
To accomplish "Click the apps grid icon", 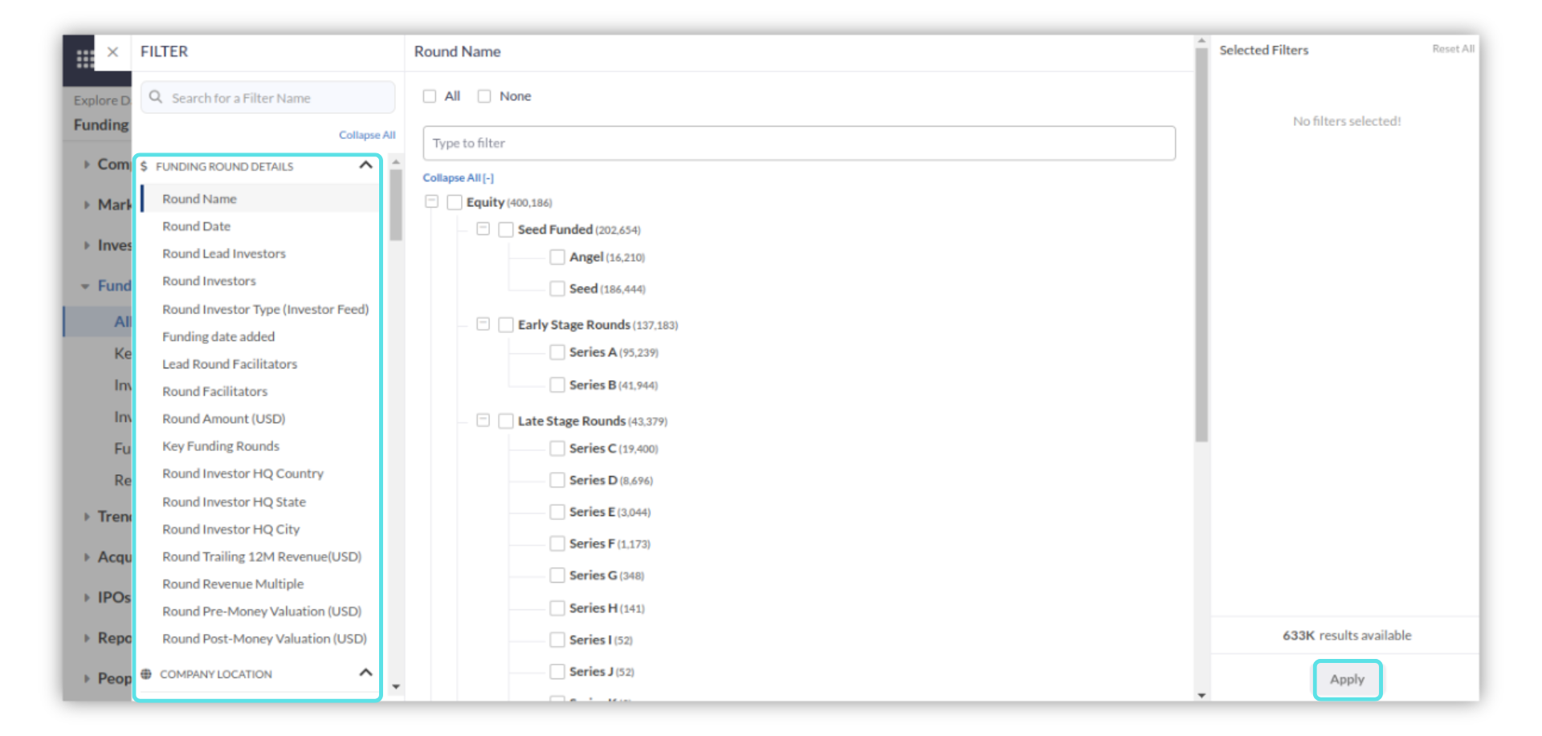I will click(84, 59).
